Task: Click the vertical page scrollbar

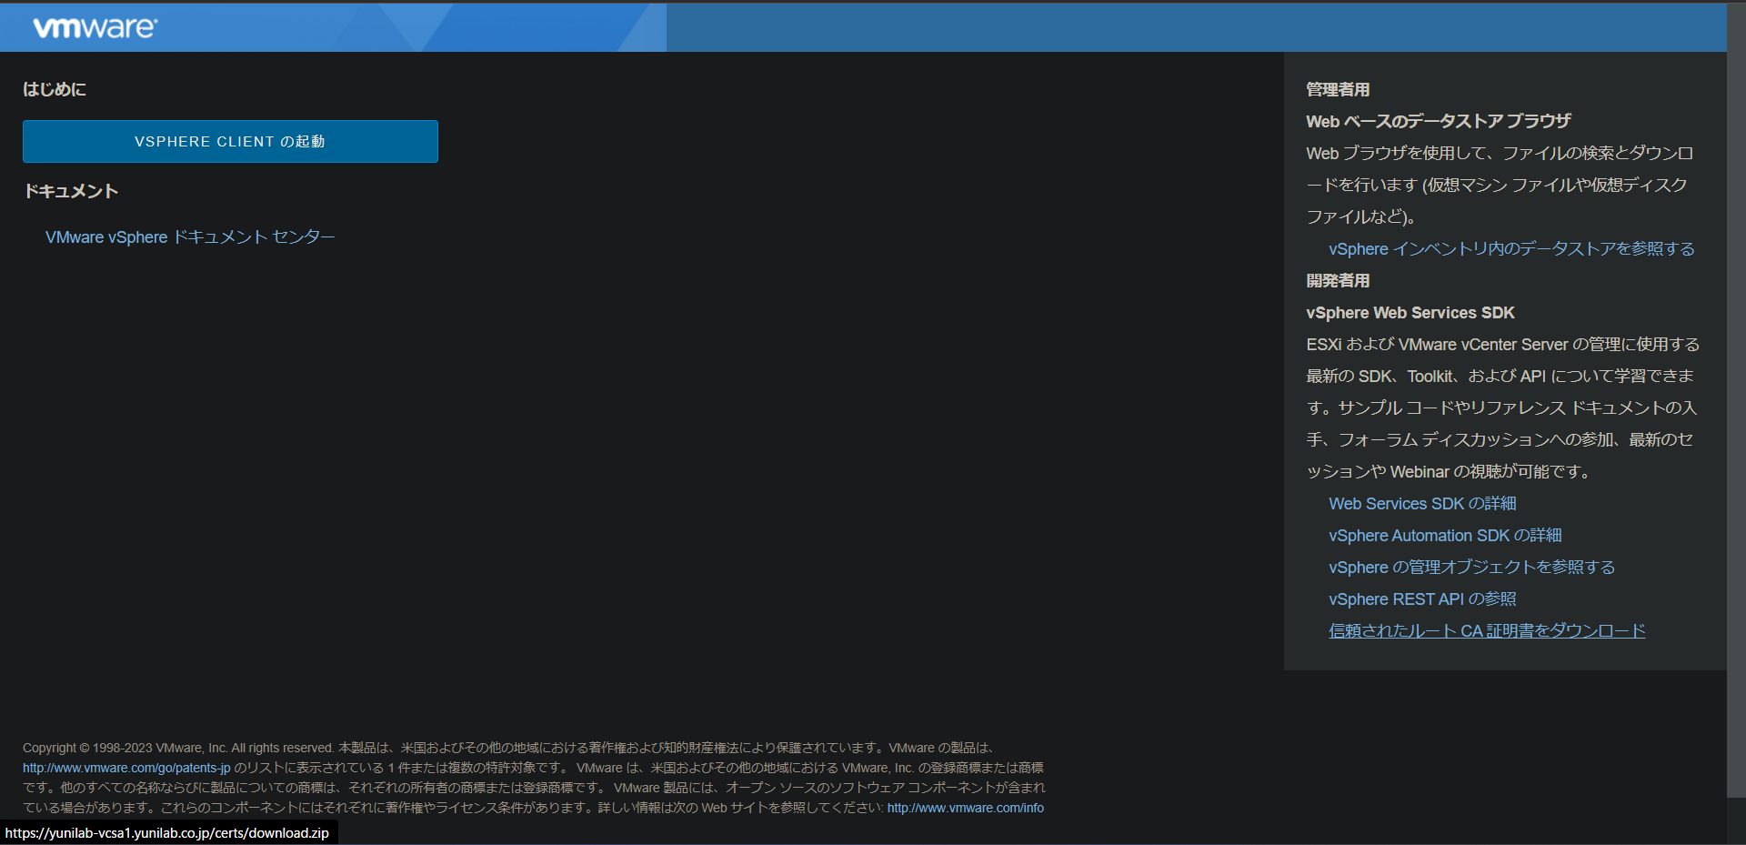Action: pyautogui.click(x=1736, y=400)
